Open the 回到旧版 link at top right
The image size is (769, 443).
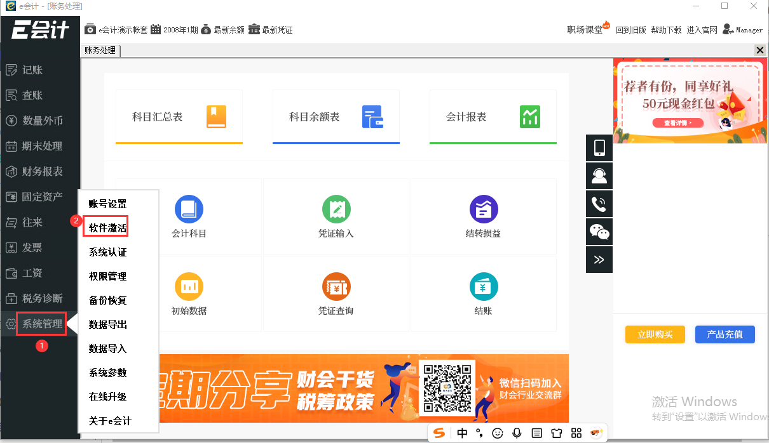point(630,29)
